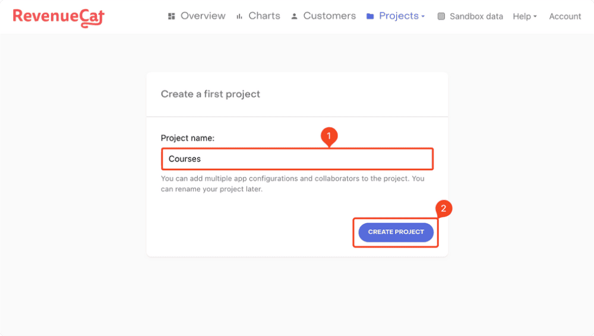Expand the Projects dropdown arrow

[423, 17]
